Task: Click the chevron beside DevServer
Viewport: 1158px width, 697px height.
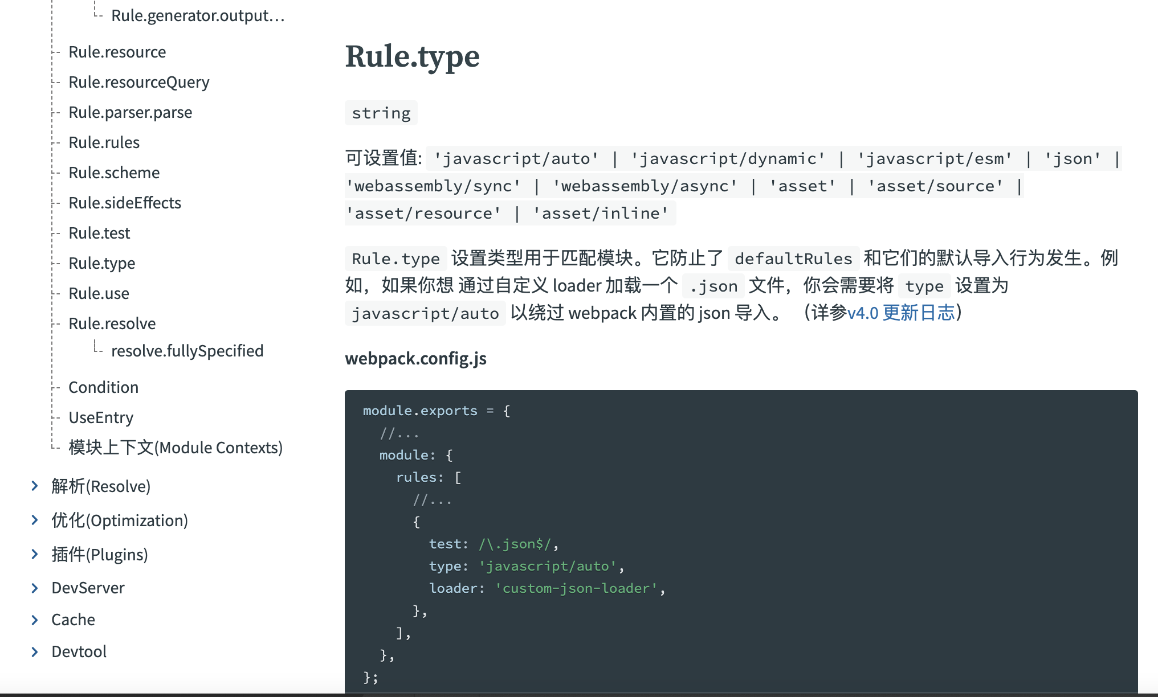Action: 35,588
